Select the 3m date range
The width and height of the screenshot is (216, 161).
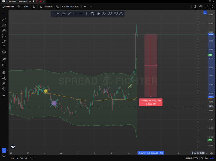(x=12, y=158)
